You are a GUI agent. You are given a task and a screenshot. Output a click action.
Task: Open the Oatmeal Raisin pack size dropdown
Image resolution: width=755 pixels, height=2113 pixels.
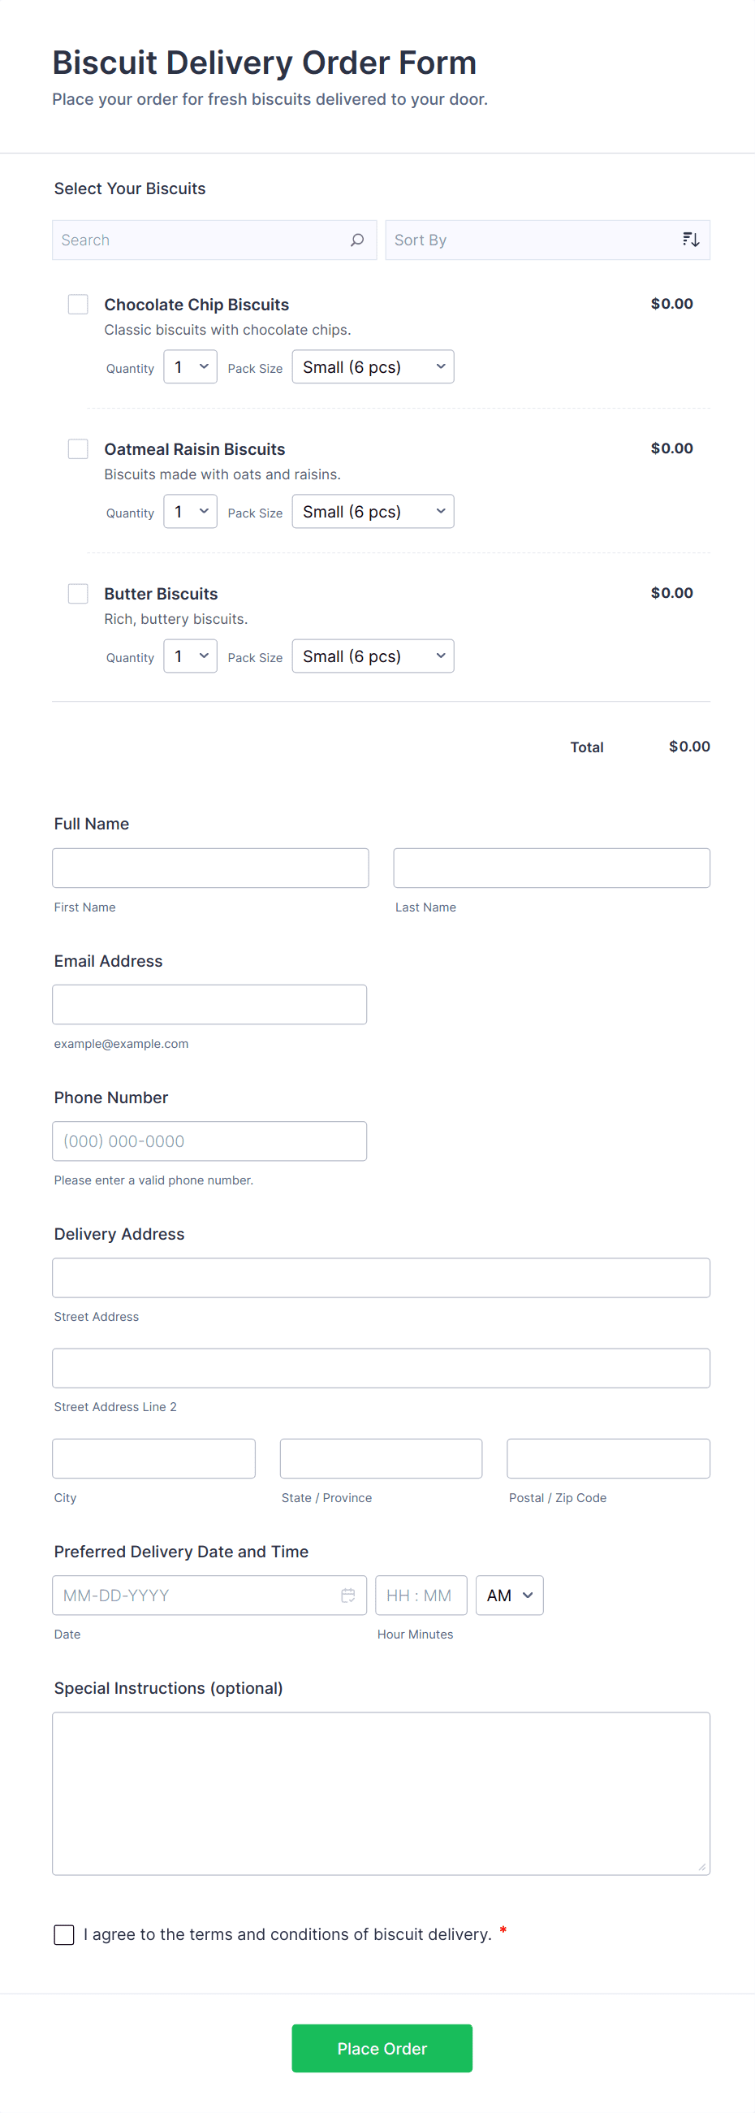pos(373,511)
